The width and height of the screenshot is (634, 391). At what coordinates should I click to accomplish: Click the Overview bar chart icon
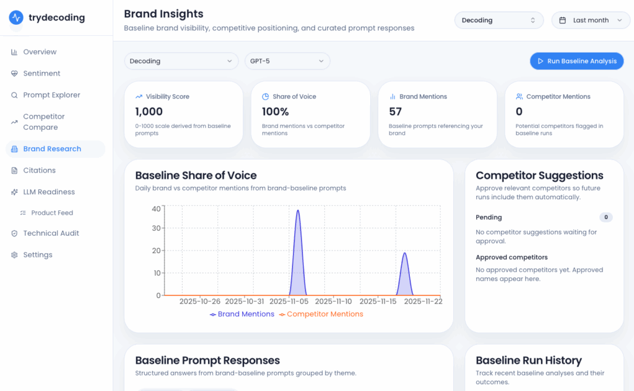point(14,52)
